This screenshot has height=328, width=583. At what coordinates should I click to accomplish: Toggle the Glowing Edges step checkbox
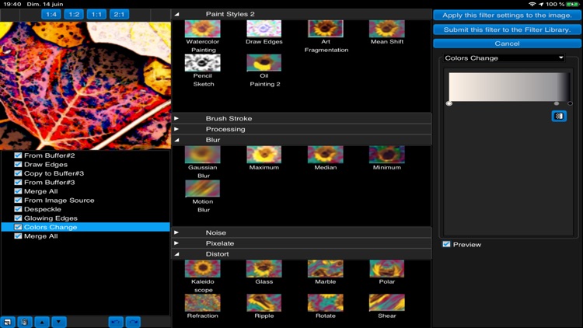click(18, 218)
